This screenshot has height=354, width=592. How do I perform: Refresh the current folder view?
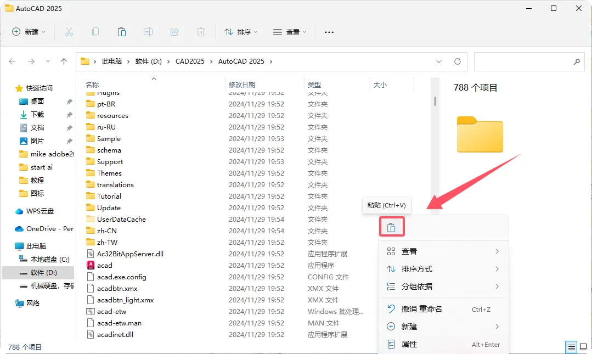pos(458,61)
